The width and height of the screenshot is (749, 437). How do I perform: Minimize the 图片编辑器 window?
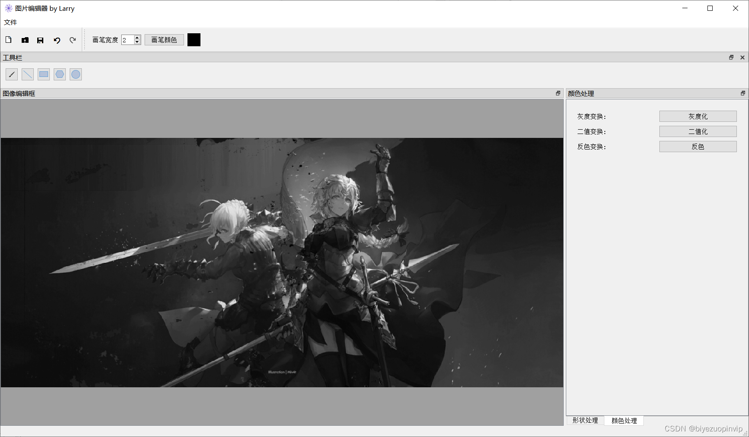pos(685,8)
